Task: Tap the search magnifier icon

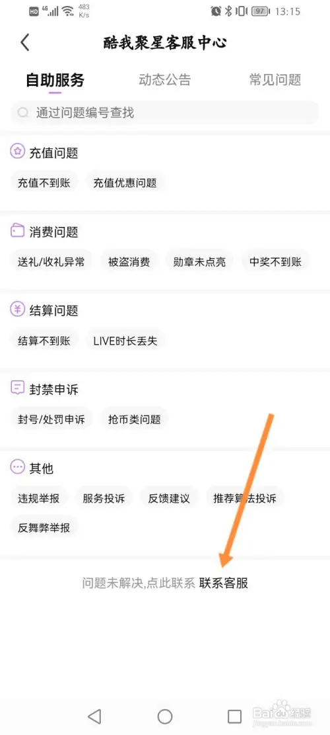Action: click(x=22, y=113)
